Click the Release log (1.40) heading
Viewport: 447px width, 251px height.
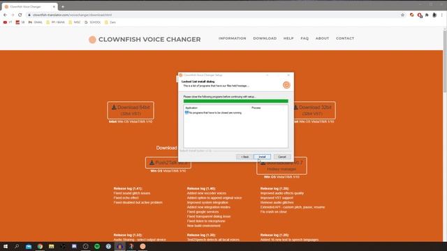point(201,188)
